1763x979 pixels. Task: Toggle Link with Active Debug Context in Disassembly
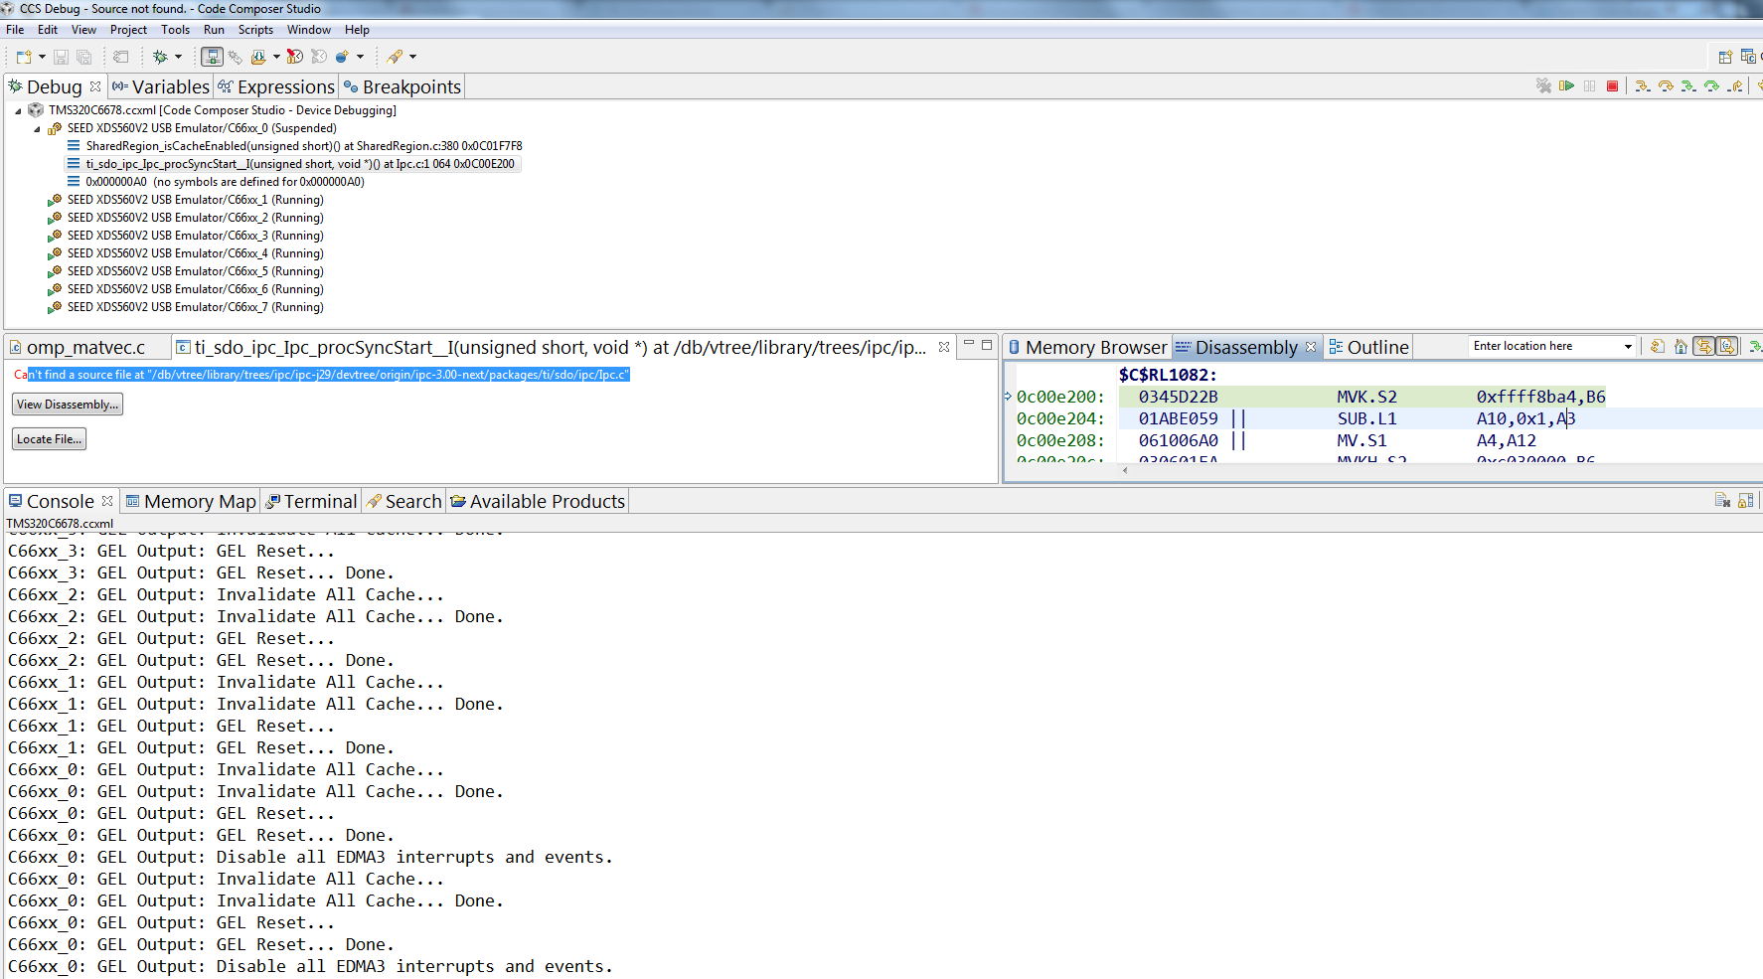tap(1704, 346)
